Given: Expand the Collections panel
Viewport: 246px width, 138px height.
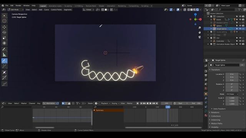Looking at the screenshot, I should [x=216, y=116].
